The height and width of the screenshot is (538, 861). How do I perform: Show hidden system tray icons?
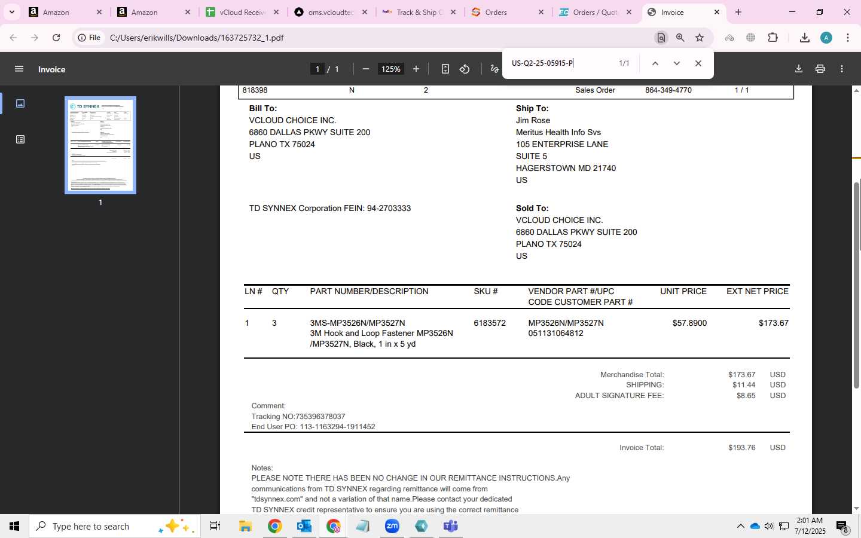(x=740, y=526)
